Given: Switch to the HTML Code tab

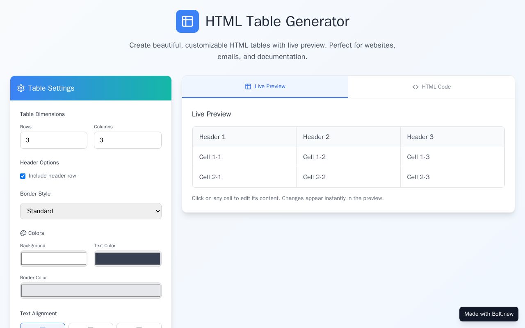Looking at the screenshot, I should (431, 87).
